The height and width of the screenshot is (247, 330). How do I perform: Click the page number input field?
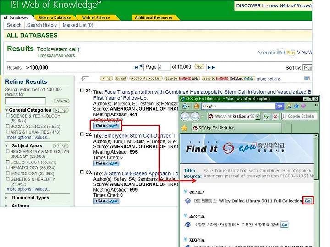(164, 67)
